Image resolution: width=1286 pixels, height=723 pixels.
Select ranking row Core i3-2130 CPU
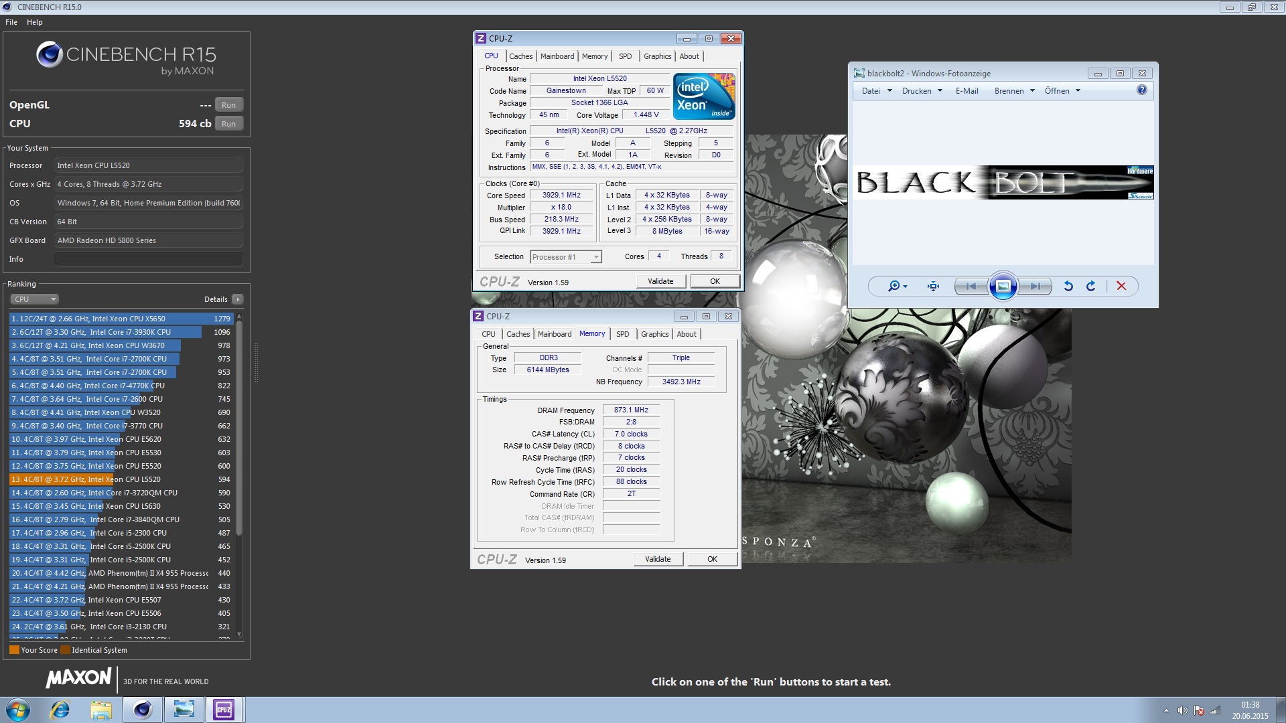coord(121,627)
